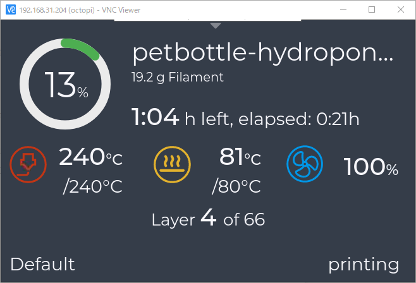
Task: Select the petbottle-hydropon file name
Action: click(x=262, y=54)
